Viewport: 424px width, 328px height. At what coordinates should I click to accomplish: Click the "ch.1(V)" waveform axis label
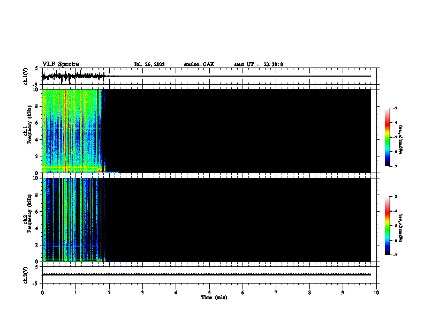coord(25,76)
